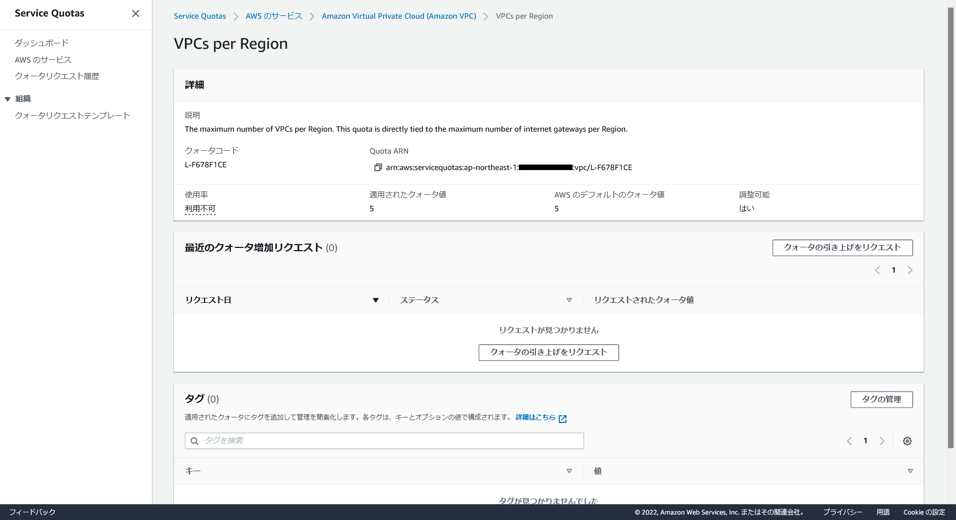
Task: Click Amazon Virtual Private Cloud breadcrumb link
Action: click(x=399, y=16)
